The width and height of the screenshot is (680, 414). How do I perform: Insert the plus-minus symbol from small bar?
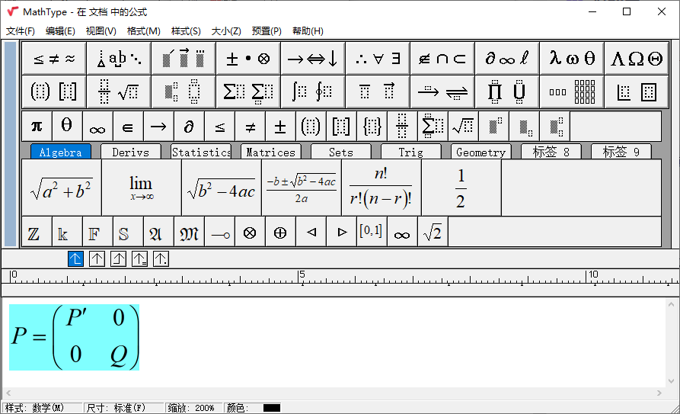(x=280, y=127)
